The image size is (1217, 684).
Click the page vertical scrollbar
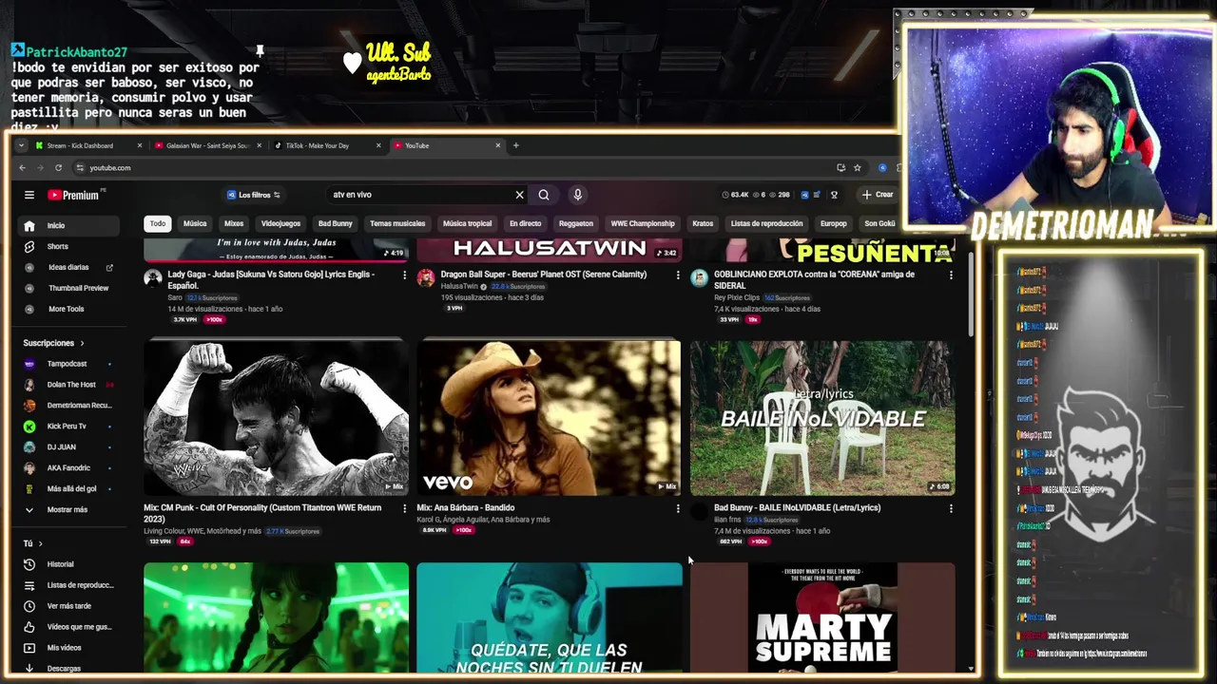(971, 294)
